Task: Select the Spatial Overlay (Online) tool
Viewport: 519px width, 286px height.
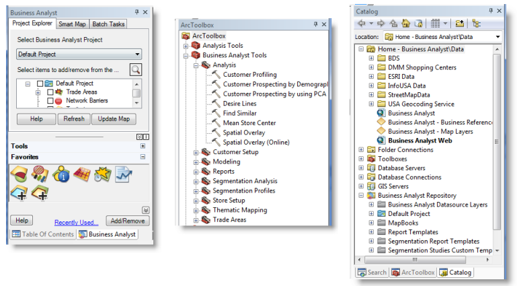Action: (x=256, y=142)
